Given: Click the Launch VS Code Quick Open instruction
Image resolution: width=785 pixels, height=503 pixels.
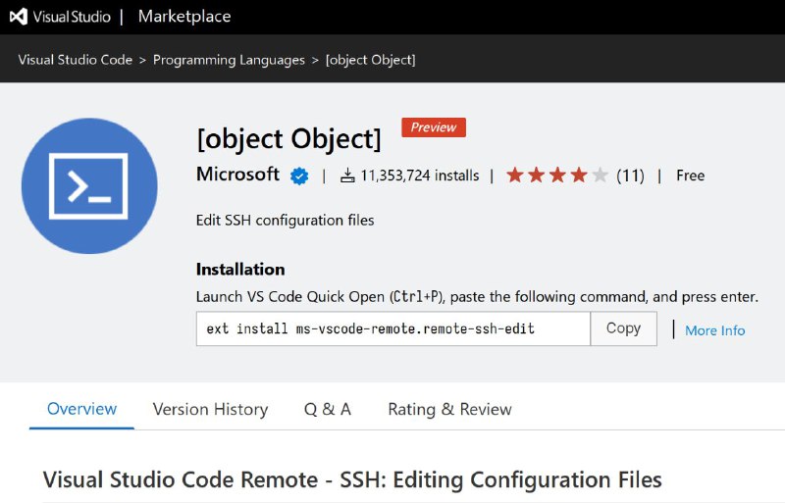Looking at the screenshot, I should tap(477, 297).
